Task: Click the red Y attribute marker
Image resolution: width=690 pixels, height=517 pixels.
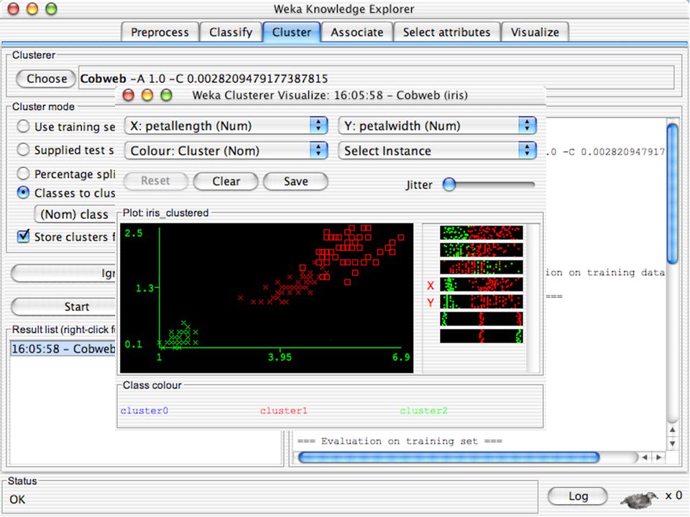Action: [x=431, y=302]
